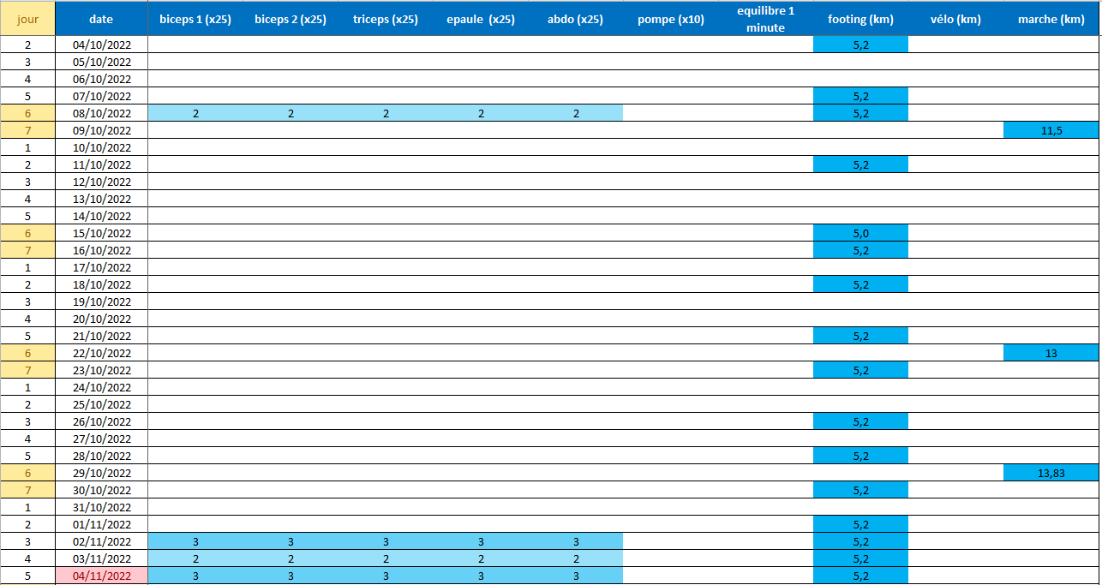Select epaule value for 04/11/2022
This screenshot has width=1102, height=585.
[x=481, y=576]
